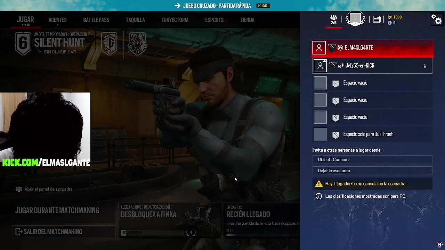Click the rank badge beside ELM4SLG4NTE
Image resolution: width=445 pixels, height=250 pixels.
tap(332, 48)
